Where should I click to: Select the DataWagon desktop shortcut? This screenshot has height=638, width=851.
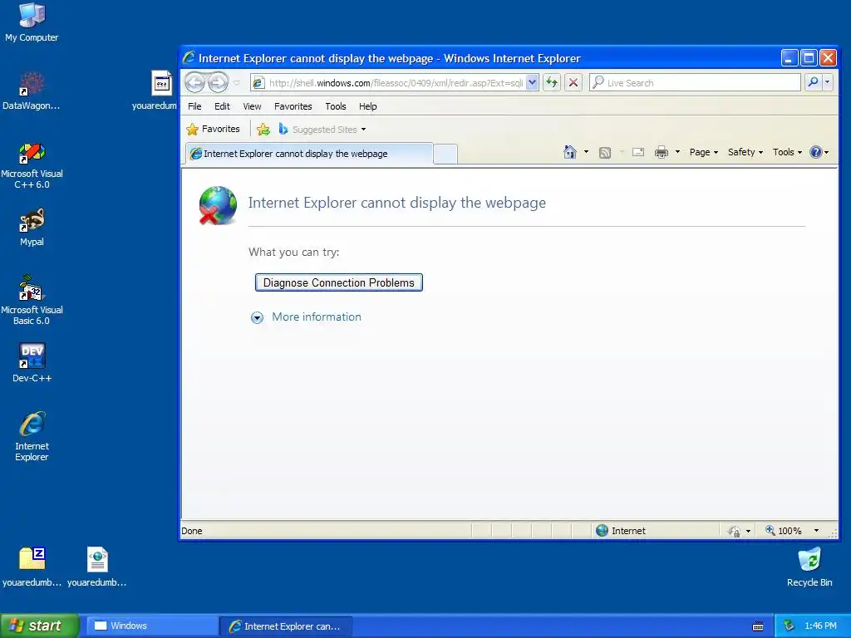click(31, 91)
